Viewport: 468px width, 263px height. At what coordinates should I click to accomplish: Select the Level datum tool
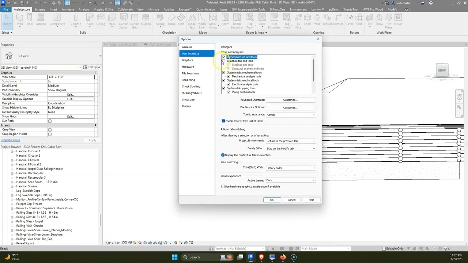pos(350,19)
